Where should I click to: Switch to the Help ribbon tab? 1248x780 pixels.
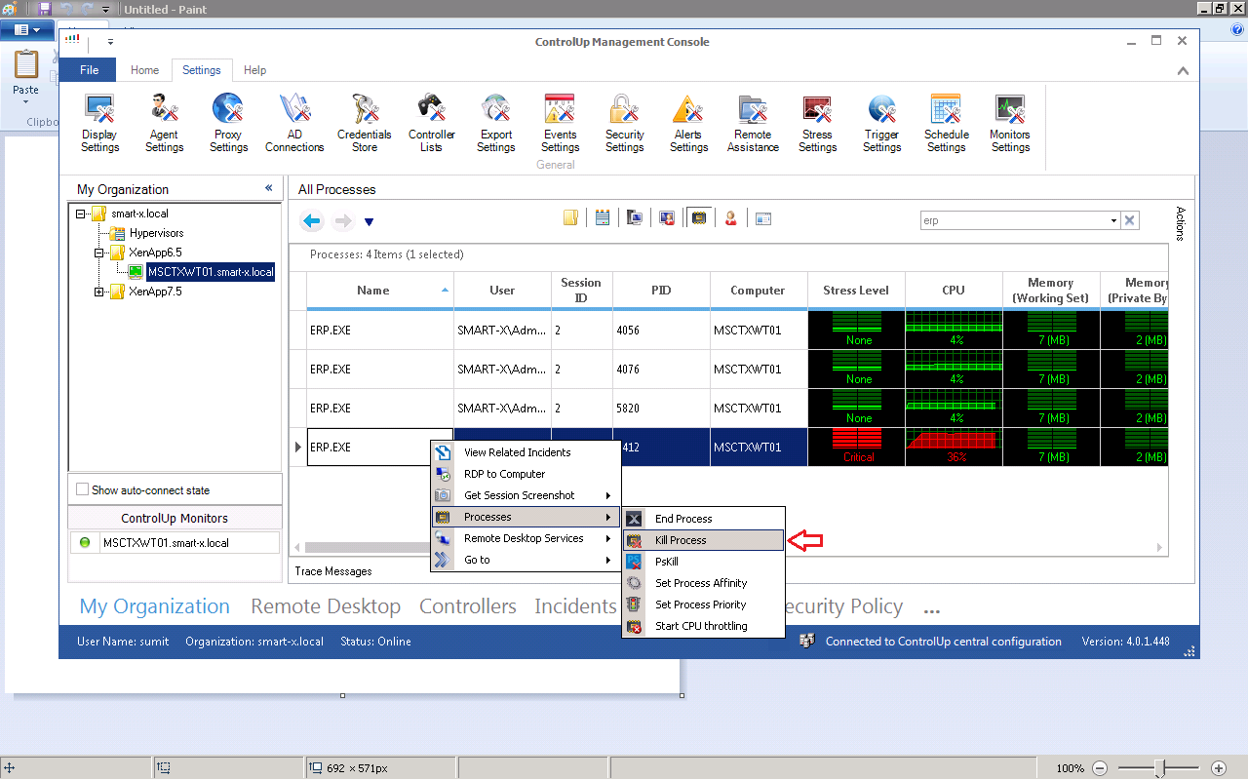(254, 70)
